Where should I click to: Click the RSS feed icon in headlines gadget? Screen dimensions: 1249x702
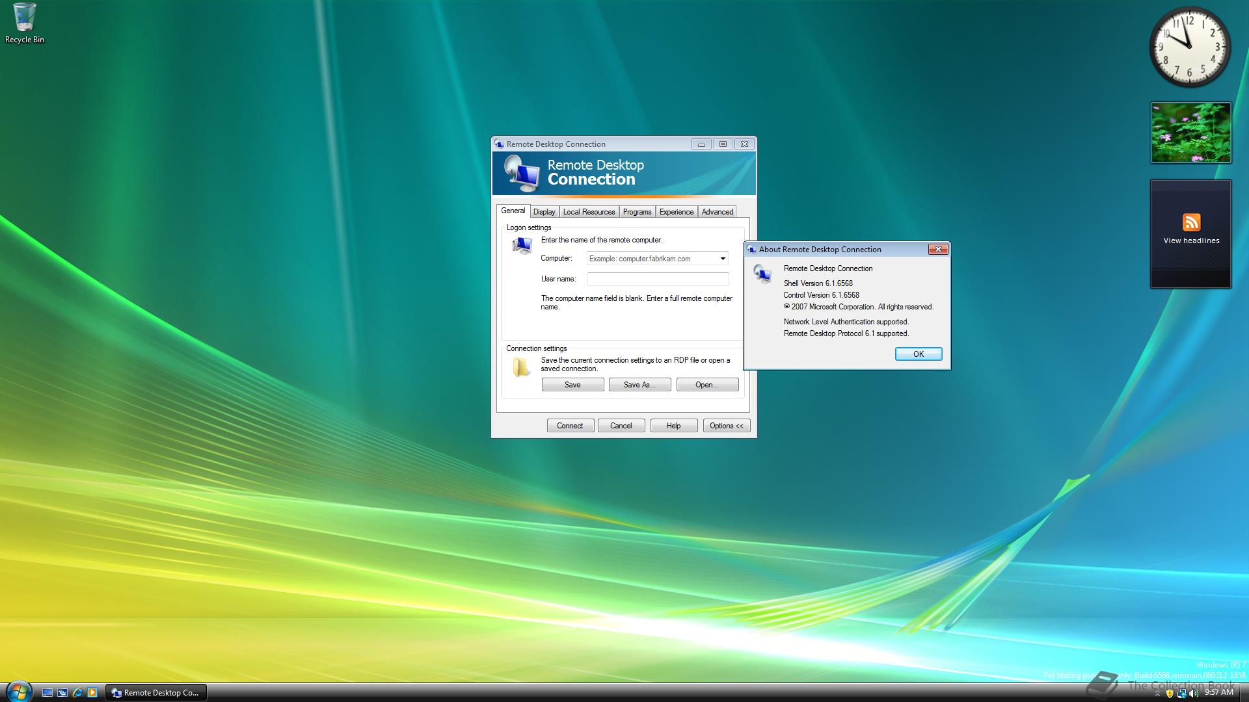(1191, 222)
